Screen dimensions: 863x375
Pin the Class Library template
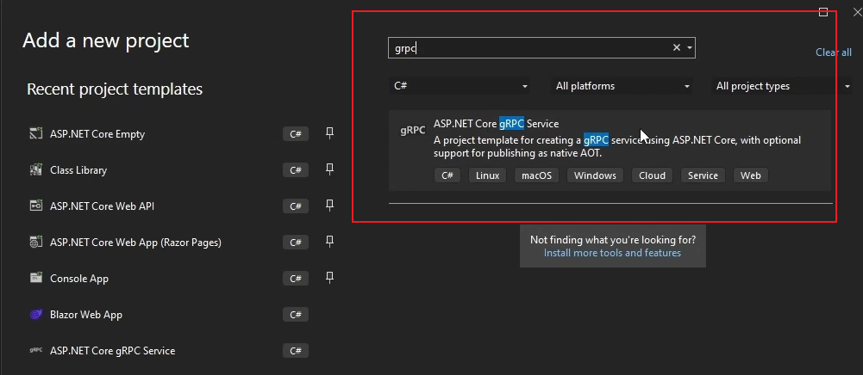[x=329, y=169]
